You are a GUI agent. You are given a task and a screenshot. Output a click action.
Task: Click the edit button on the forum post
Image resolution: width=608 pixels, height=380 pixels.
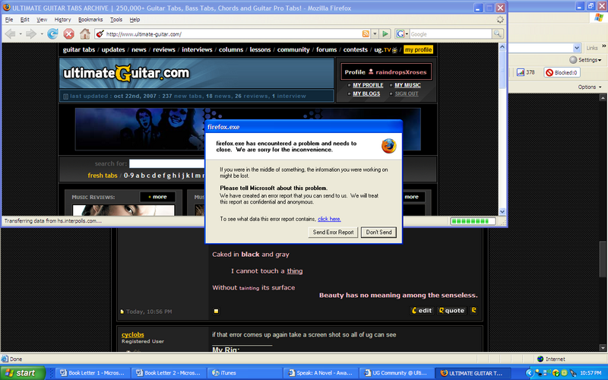422,310
